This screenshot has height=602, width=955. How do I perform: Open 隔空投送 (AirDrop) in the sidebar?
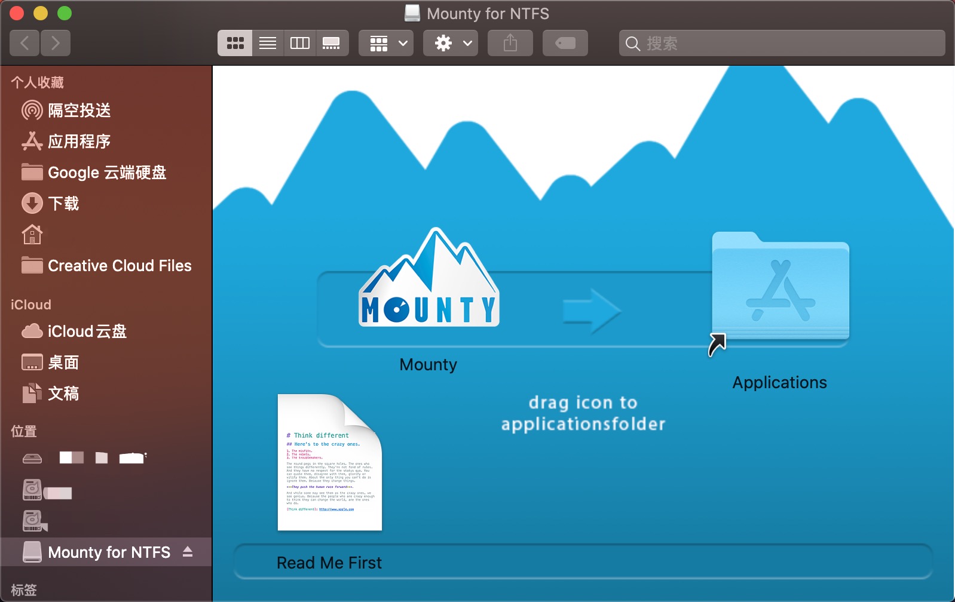point(106,110)
